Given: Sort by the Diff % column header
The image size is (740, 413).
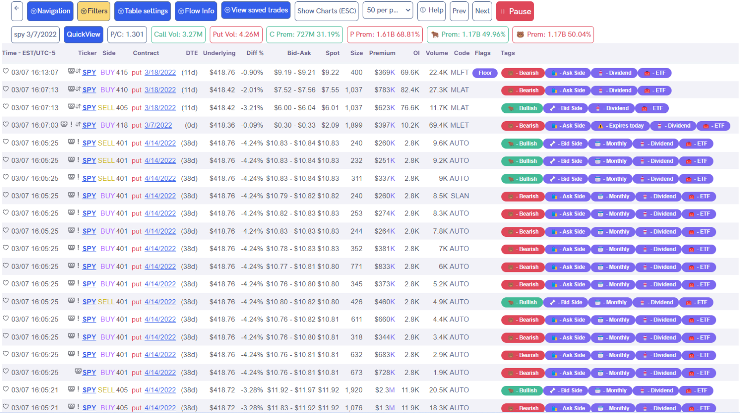Looking at the screenshot, I should [x=255, y=53].
